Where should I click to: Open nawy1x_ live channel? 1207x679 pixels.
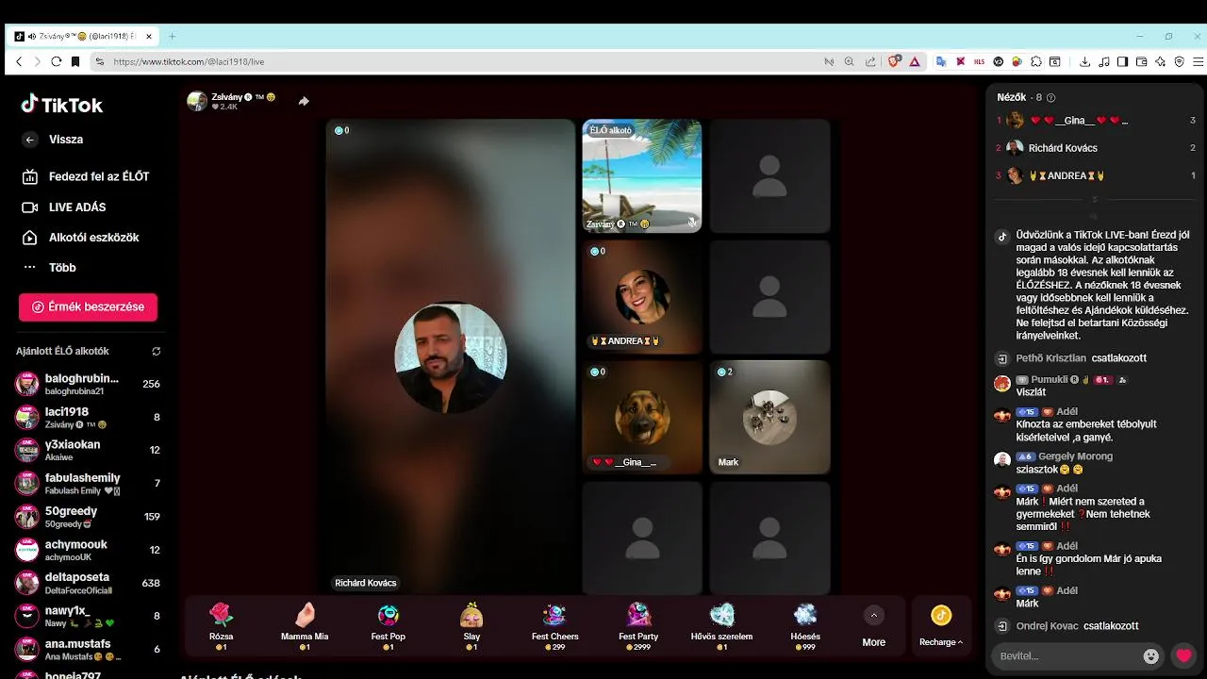88,617
